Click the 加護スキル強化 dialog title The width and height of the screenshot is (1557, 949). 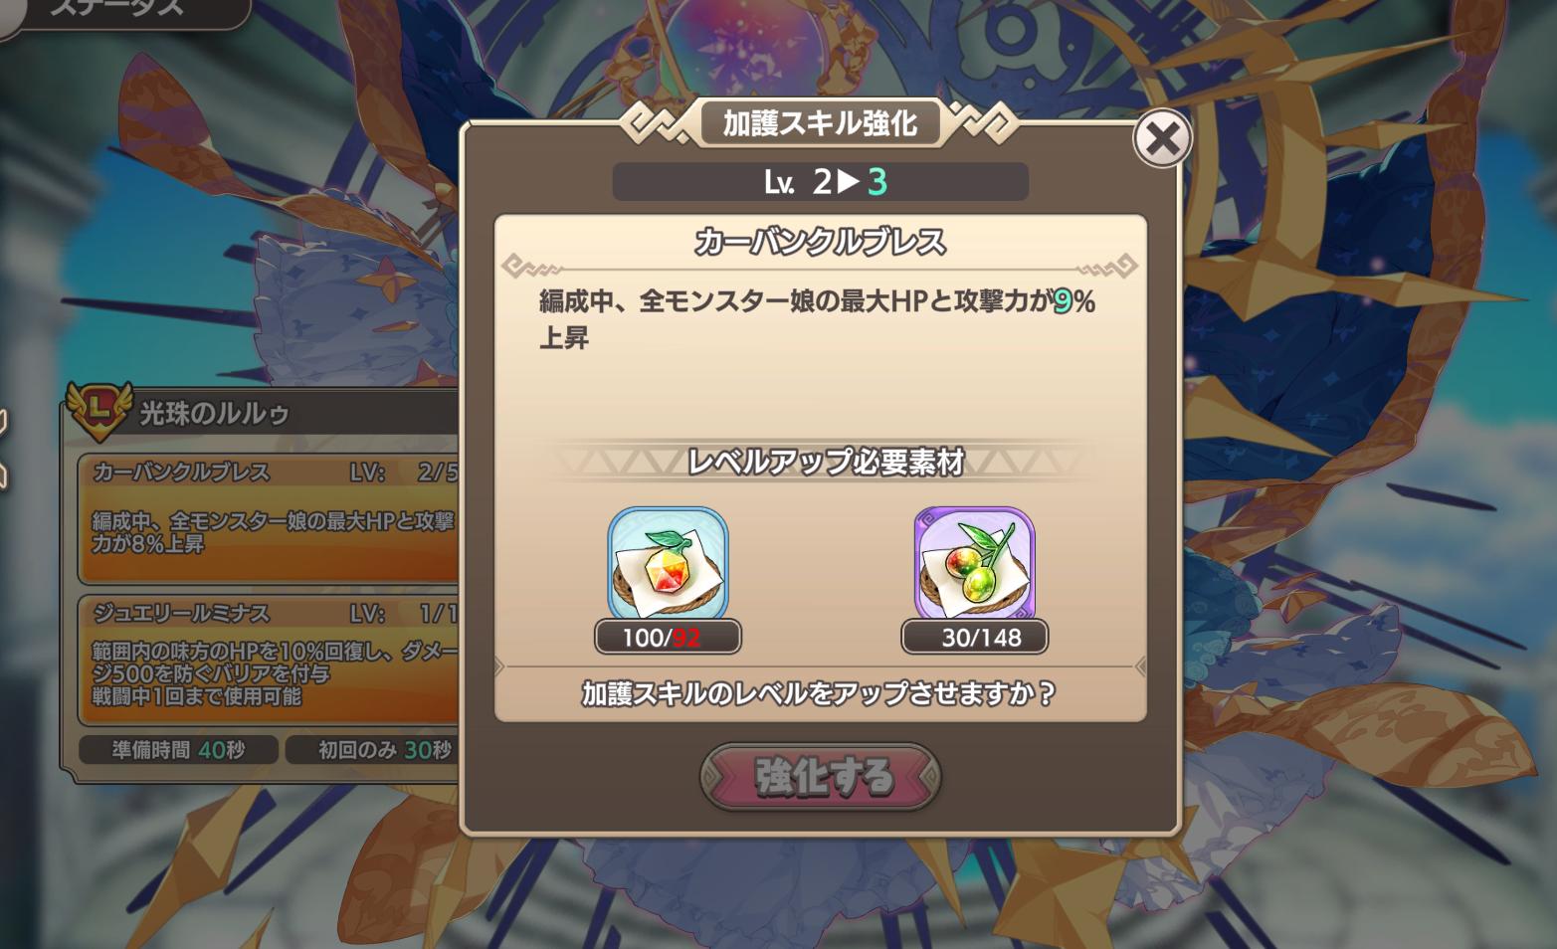pyautogui.click(x=821, y=123)
